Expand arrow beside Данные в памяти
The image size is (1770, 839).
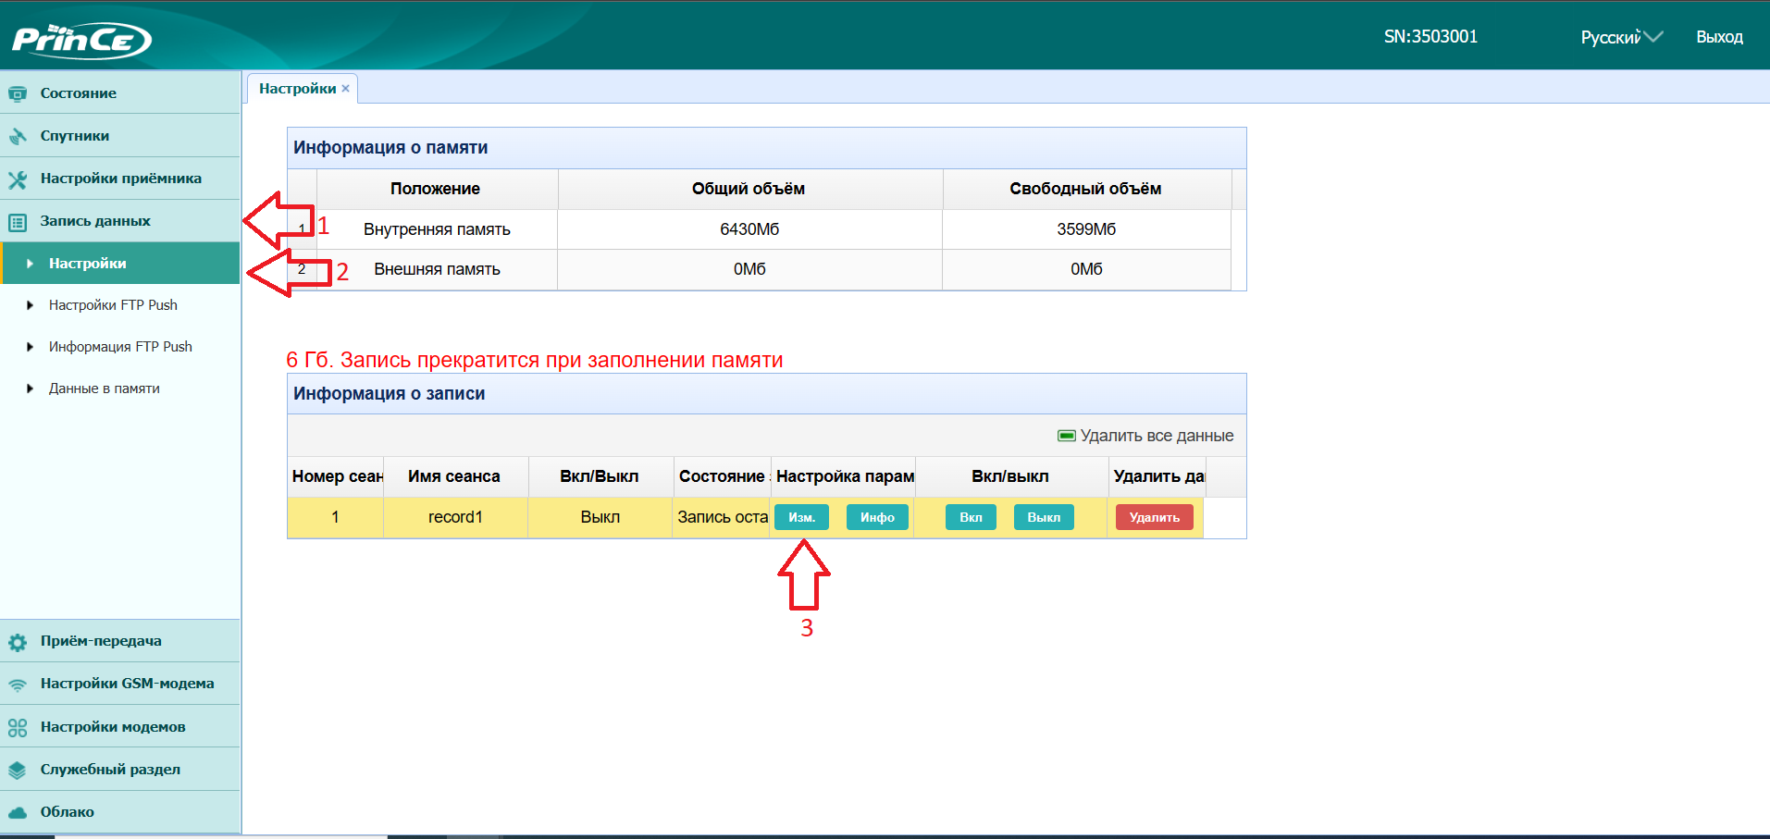click(30, 389)
